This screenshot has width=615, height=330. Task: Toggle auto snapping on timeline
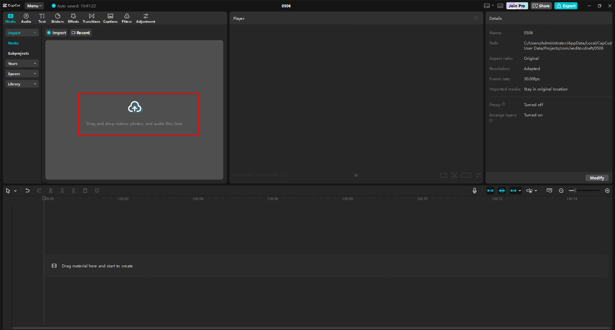tap(502, 191)
